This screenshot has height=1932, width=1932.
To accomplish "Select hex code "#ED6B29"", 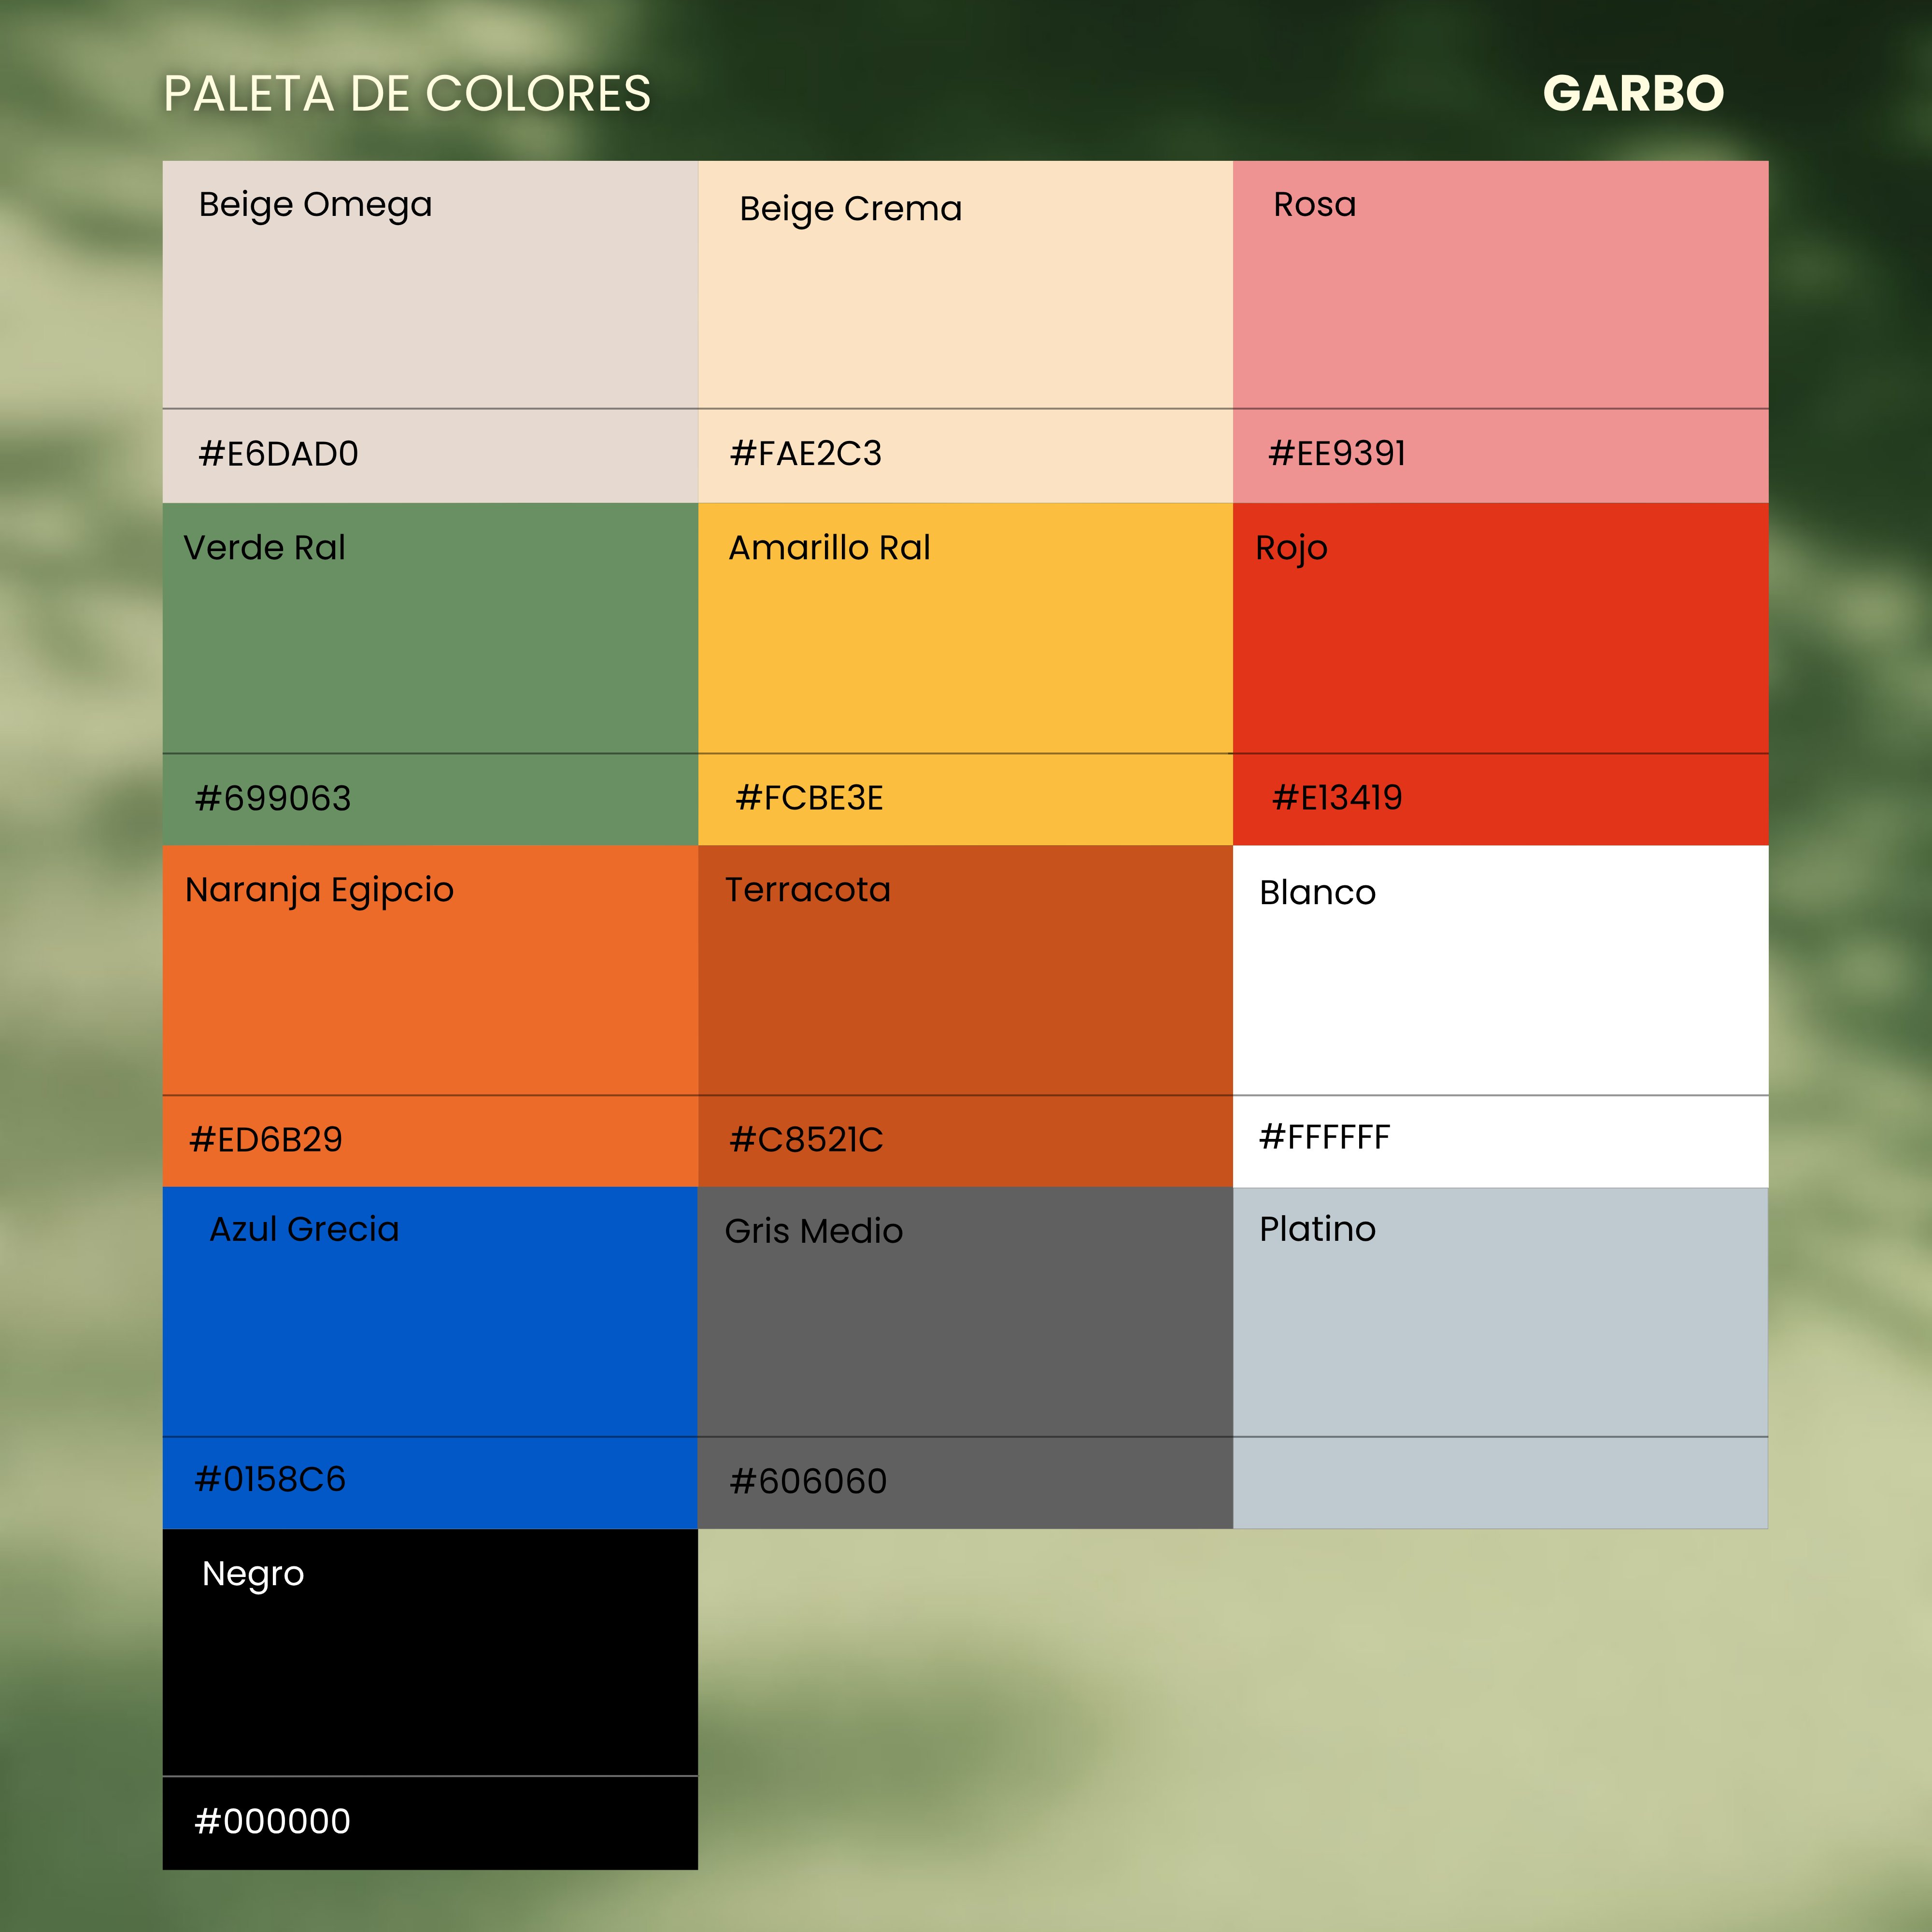I will pos(266,1140).
